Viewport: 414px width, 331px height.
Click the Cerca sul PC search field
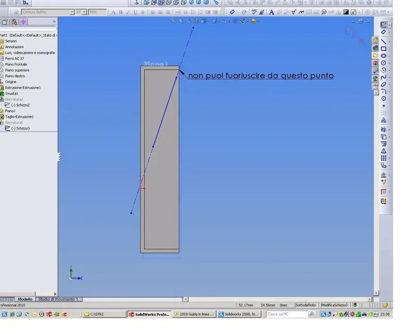(x=287, y=314)
